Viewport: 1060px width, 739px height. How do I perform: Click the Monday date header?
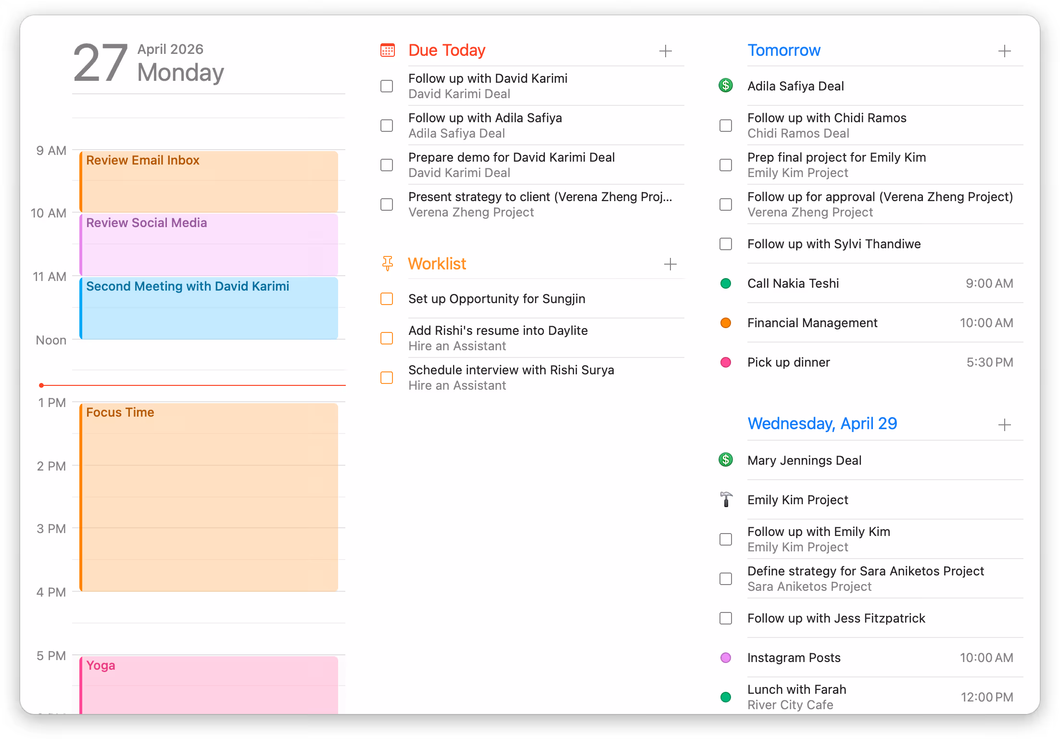[x=180, y=73]
